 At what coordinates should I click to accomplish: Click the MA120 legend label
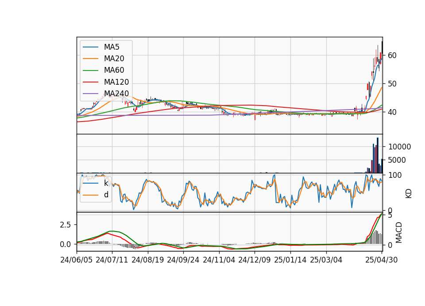click(116, 82)
